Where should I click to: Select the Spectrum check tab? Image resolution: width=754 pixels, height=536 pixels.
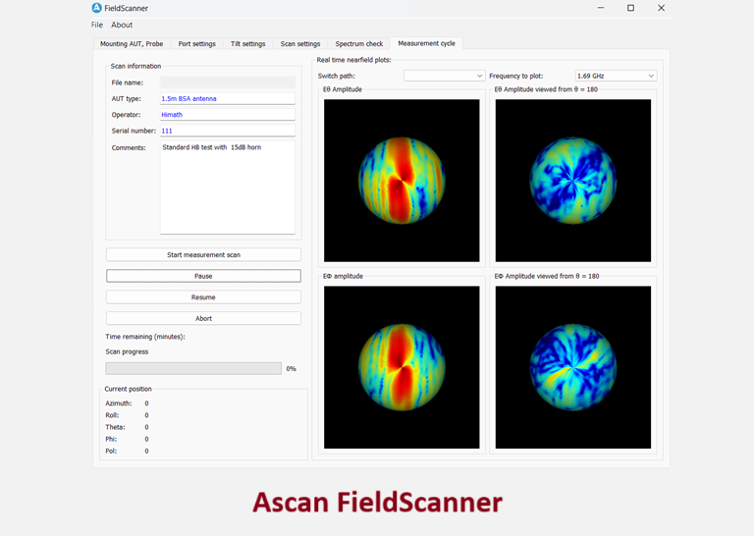coord(359,44)
